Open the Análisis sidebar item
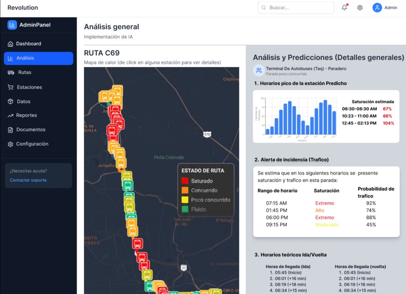Viewport: 406px width, 294px height. [x=39, y=58]
